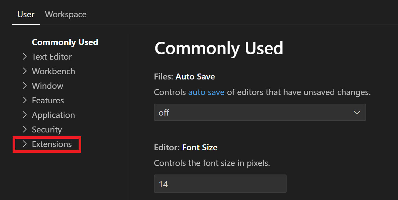Viewport: 398px width, 200px height.
Task: Expand the highlighted Extensions chevron
Action: 25,144
